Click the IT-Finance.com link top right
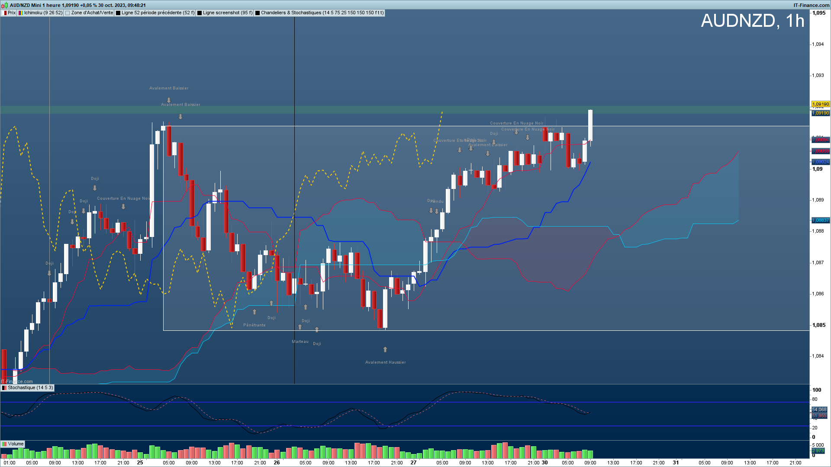This screenshot has height=467, width=831. pos(811,5)
